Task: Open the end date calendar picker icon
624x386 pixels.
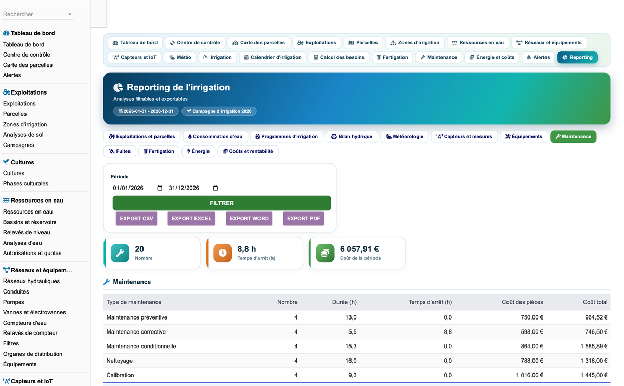Action: [216, 188]
